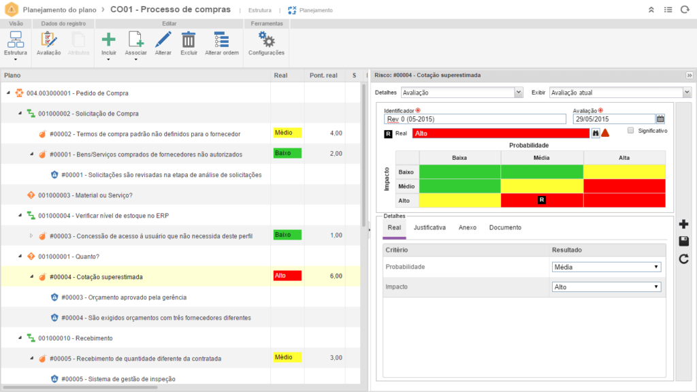
Task: Open Configurações gears icon
Action: point(266,40)
